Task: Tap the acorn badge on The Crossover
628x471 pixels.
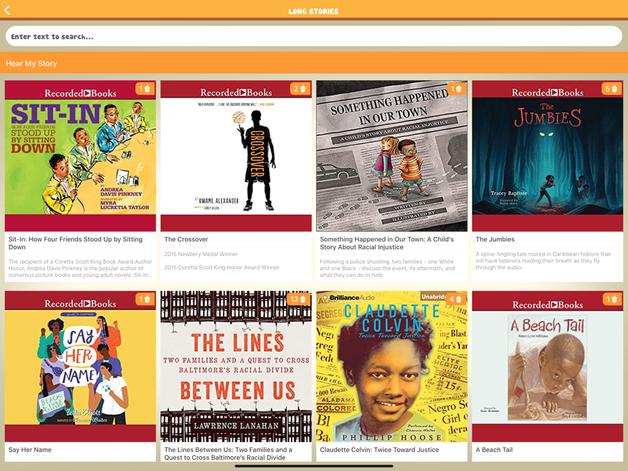Action: pyautogui.click(x=300, y=89)
